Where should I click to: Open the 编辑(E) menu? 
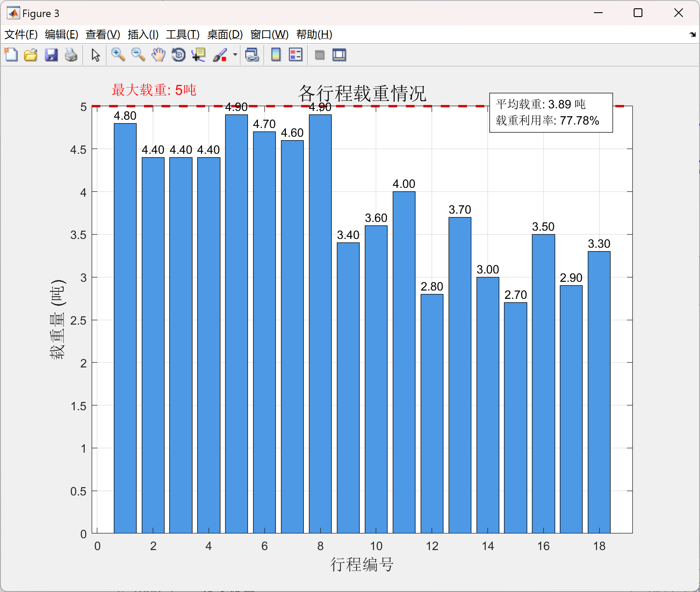click(62, 35)
